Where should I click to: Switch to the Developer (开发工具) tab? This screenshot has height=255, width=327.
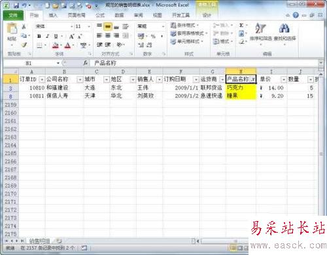pos(181,15)
